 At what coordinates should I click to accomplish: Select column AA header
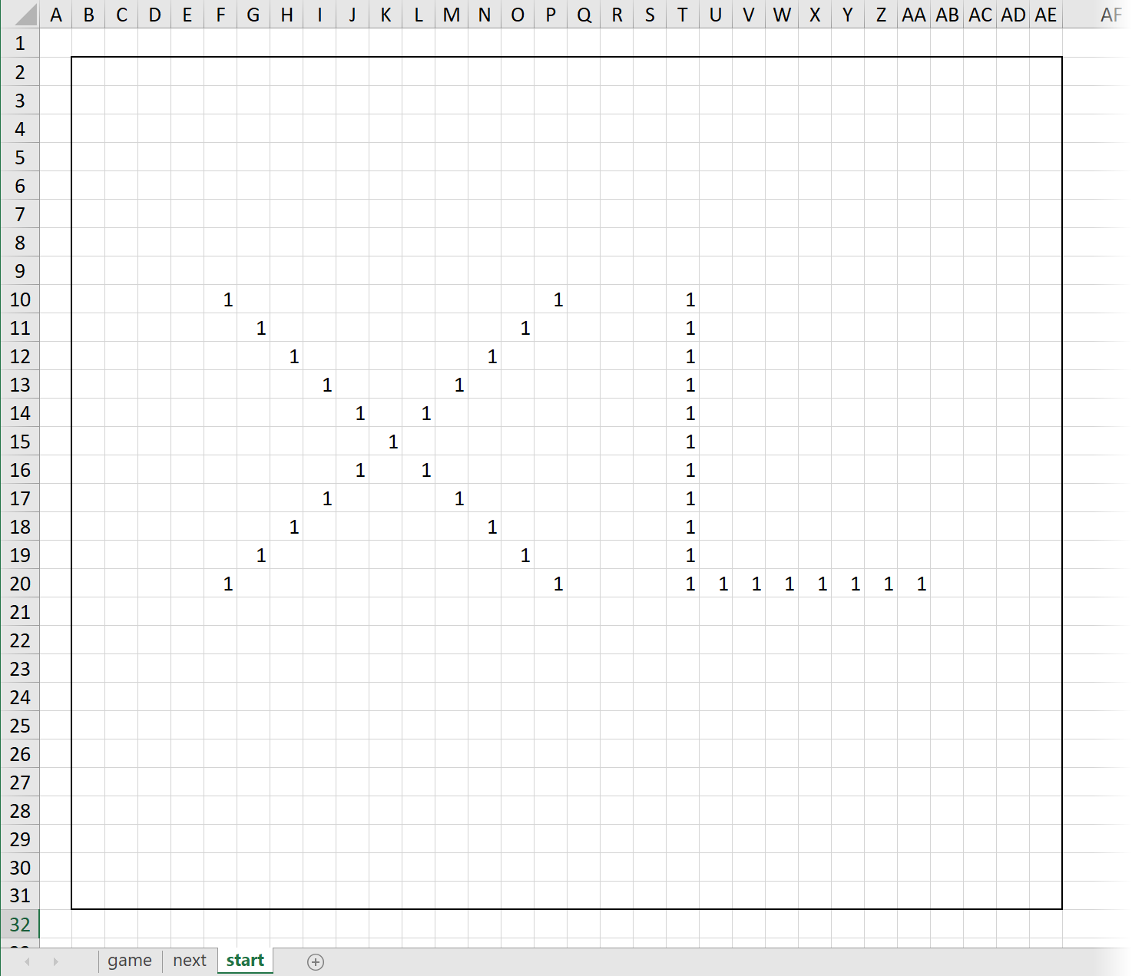(914, 15)
